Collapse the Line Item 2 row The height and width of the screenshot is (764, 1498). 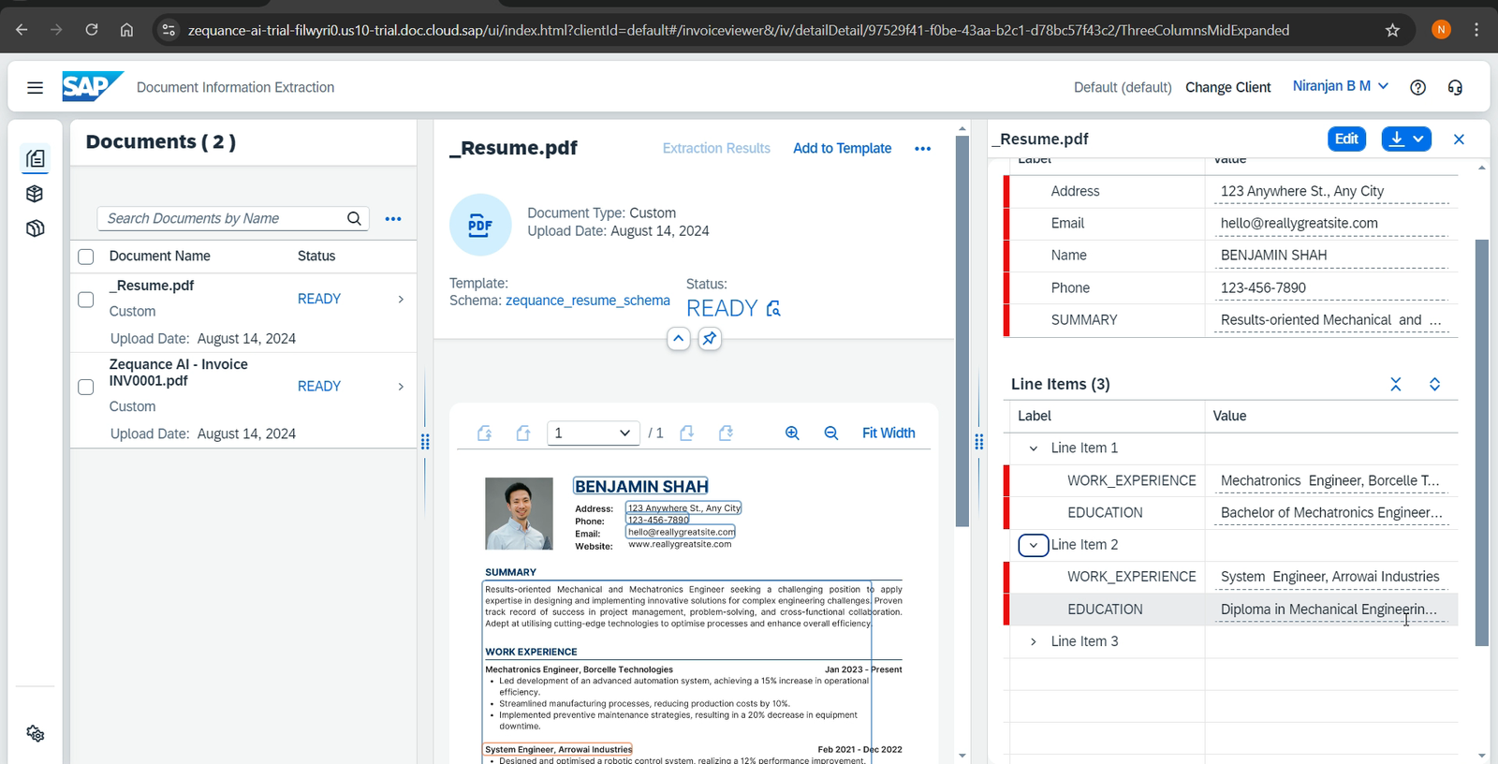(x=1034, y=545)
